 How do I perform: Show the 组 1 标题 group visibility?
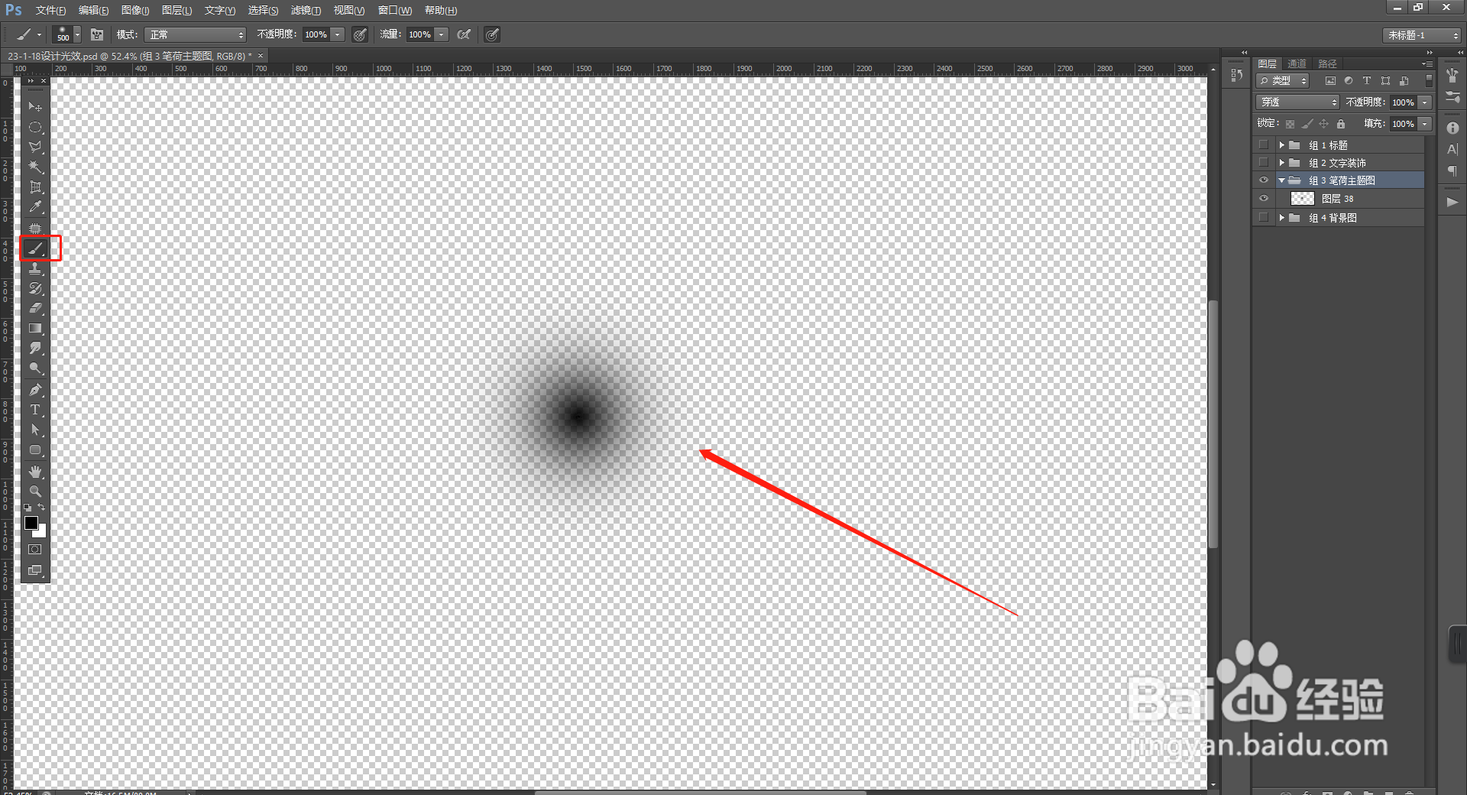click(x=1264, y=144)
